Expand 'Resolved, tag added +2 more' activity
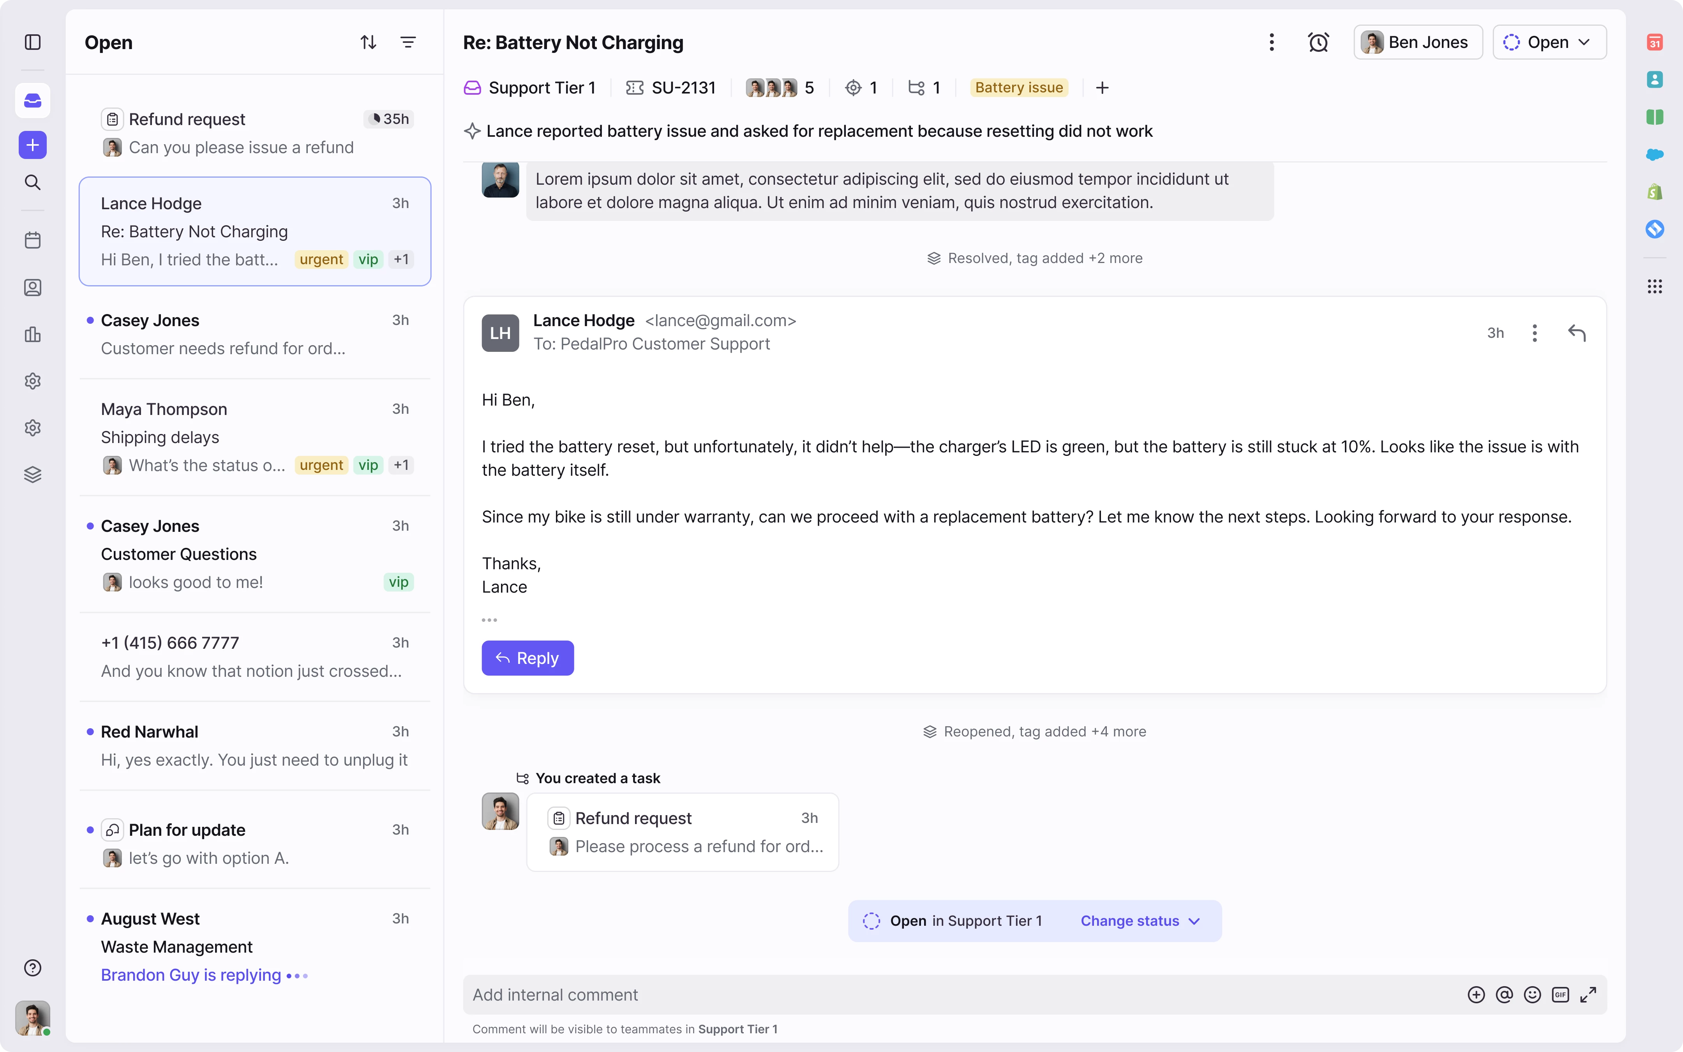This screenshot has height=1052, width=1683. [1035, 258]
